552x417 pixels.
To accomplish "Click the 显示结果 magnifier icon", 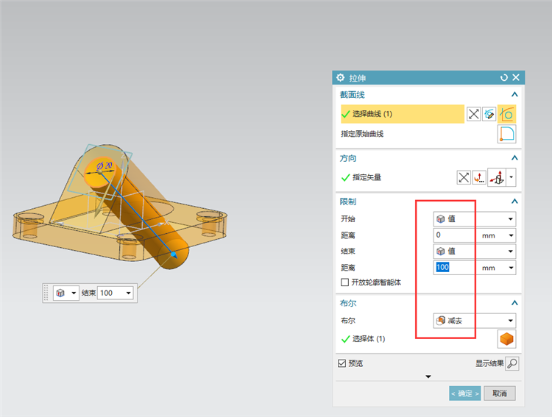I will (x=512, y=363).
